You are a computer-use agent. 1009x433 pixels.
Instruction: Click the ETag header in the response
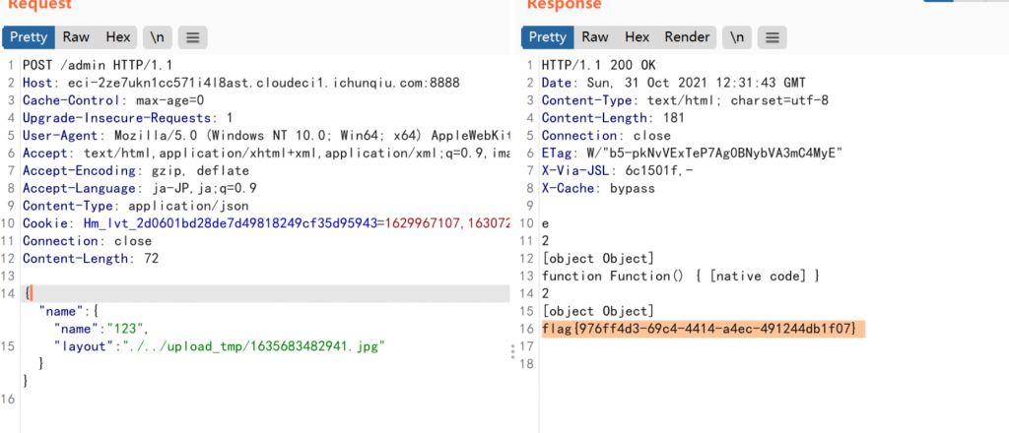point(690,153)
